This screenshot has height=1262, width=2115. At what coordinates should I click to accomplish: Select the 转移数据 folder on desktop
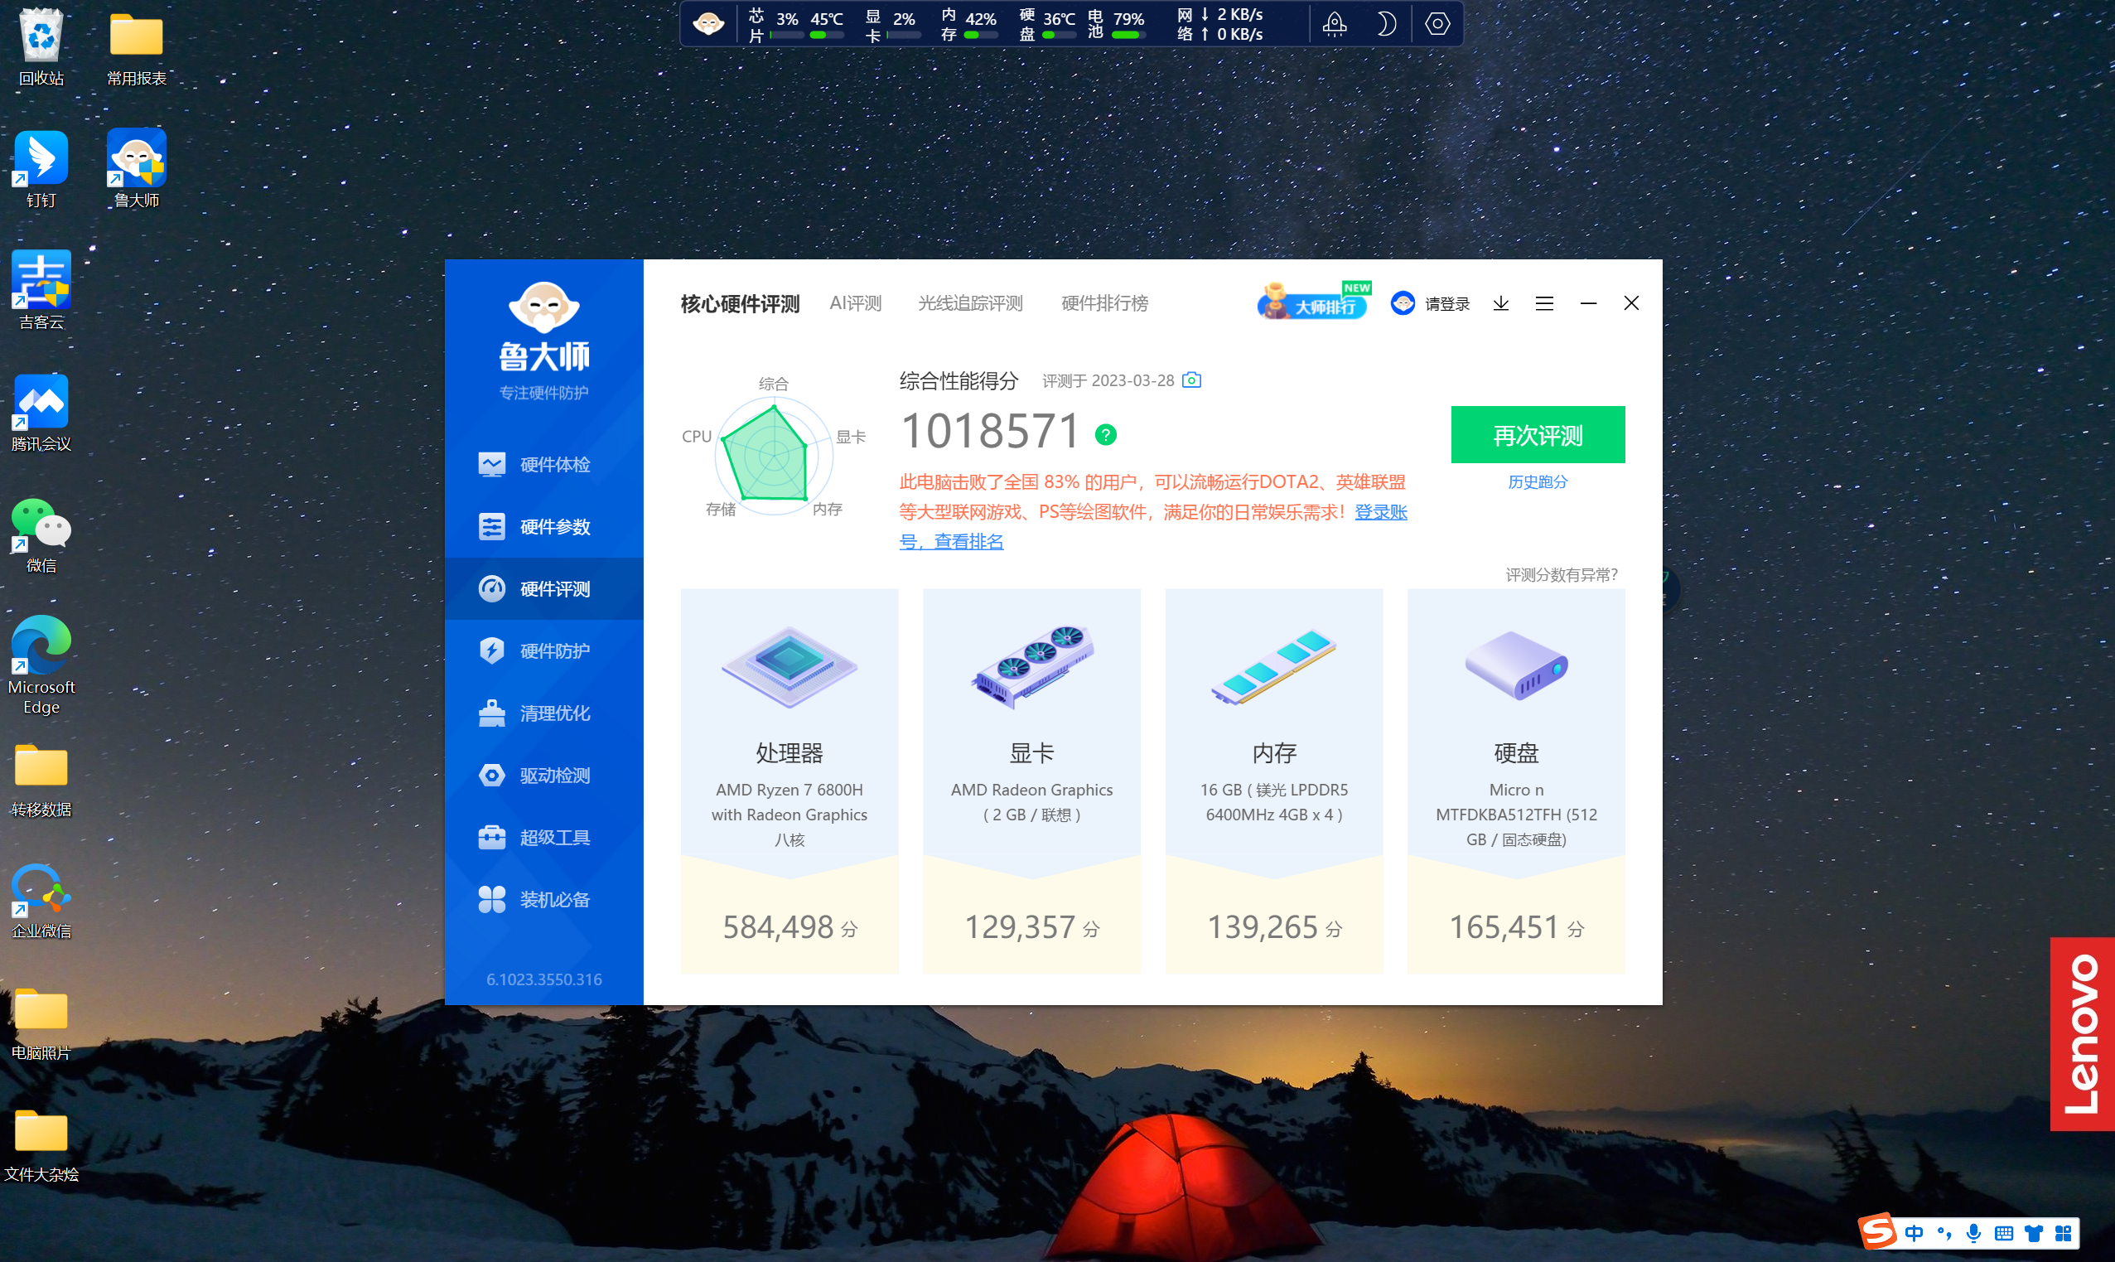[x=41, y=779]
